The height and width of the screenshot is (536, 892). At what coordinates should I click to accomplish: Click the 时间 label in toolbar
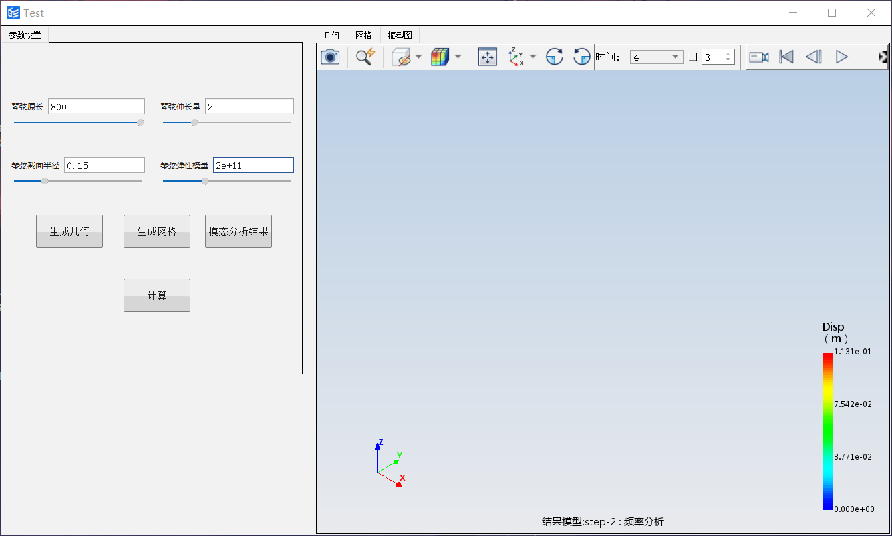tap(607, 57)
